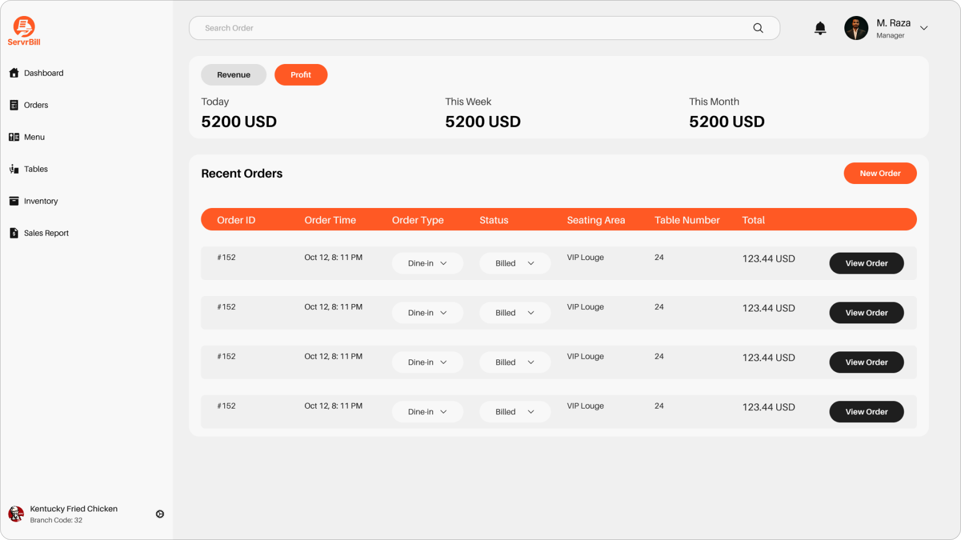This screenshot has height=540, width=961.
Task: Open Dine-in dropdown in first order row
Action: coord(427,263)
